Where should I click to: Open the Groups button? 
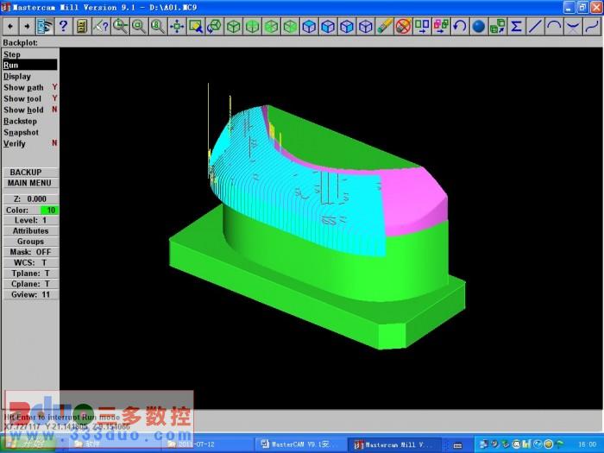tap(30, 242)
